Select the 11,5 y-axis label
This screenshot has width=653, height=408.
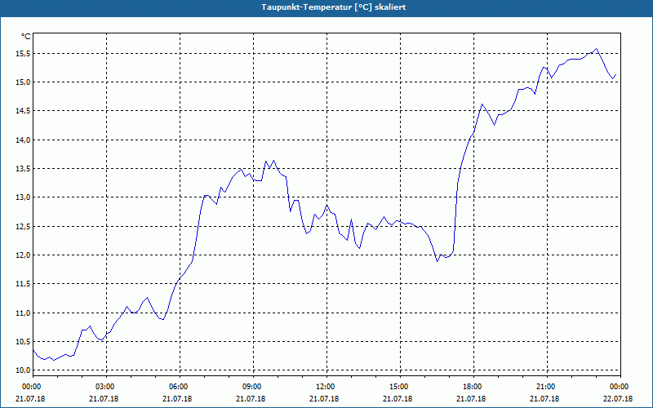23,284
